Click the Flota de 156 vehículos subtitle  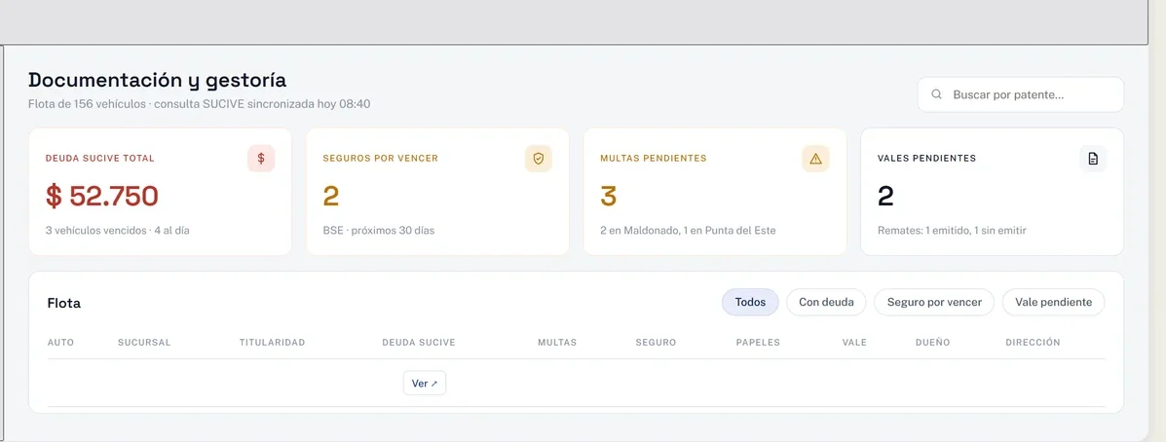pos(200,104)
